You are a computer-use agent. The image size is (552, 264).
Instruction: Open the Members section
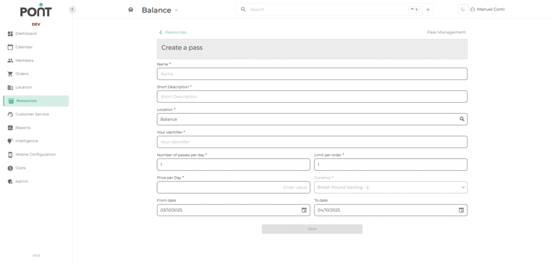(24, 60)
